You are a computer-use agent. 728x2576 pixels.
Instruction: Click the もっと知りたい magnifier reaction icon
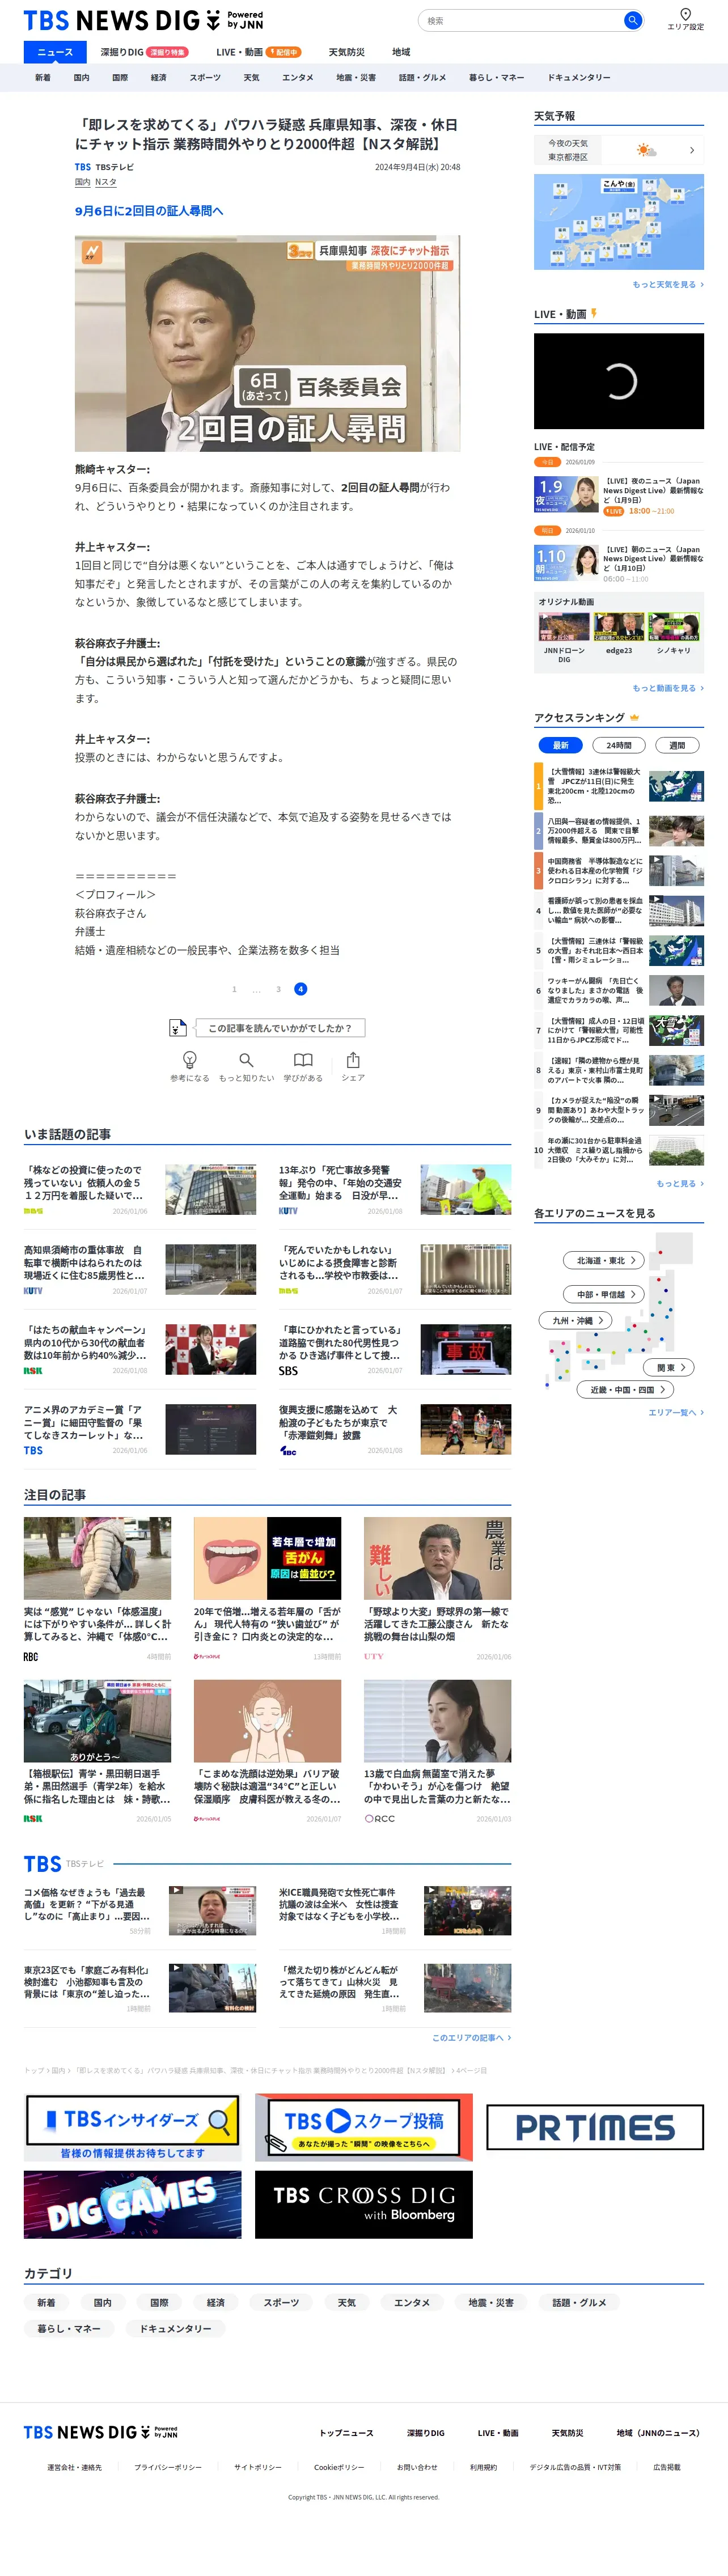[246, 1060]
